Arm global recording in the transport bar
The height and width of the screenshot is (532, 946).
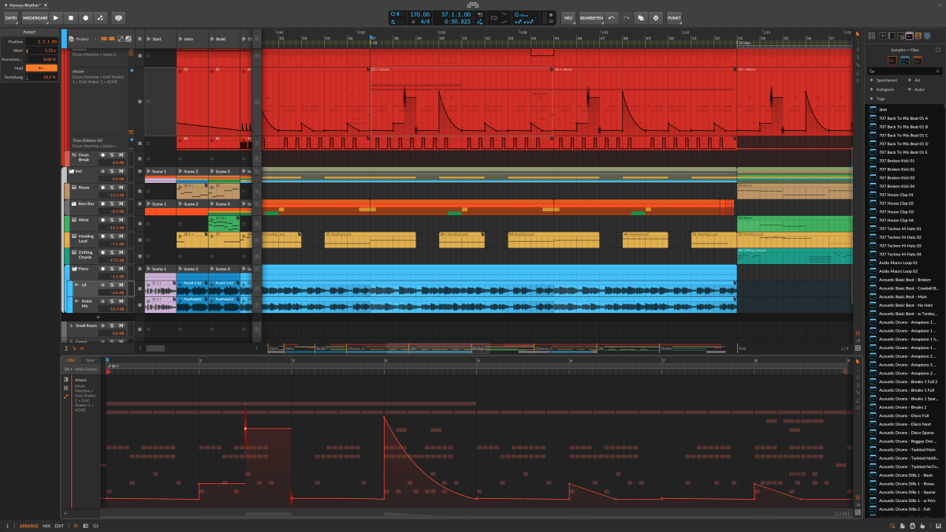[x=86, y=17]
